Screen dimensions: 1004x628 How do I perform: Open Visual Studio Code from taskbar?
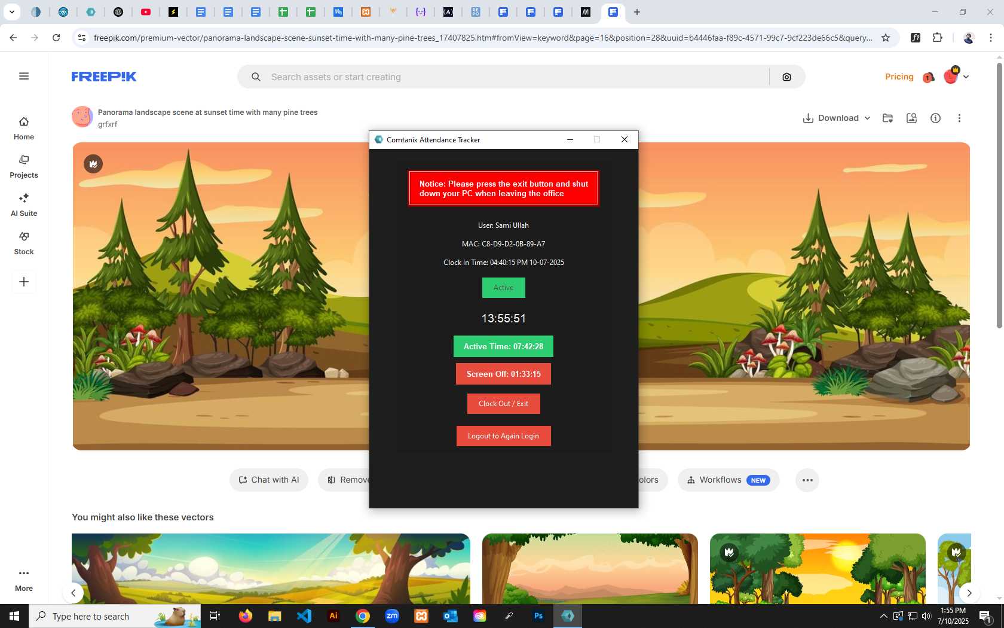304,616
